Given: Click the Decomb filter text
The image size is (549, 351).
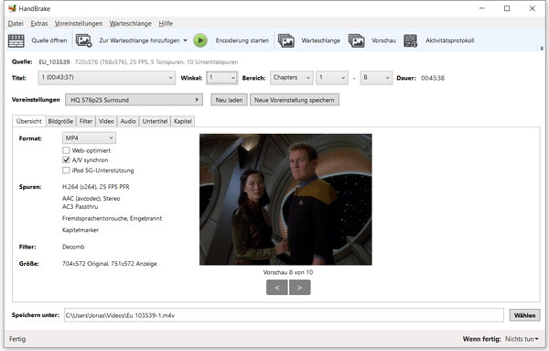Looking at the screenshot, I should 73,247.
